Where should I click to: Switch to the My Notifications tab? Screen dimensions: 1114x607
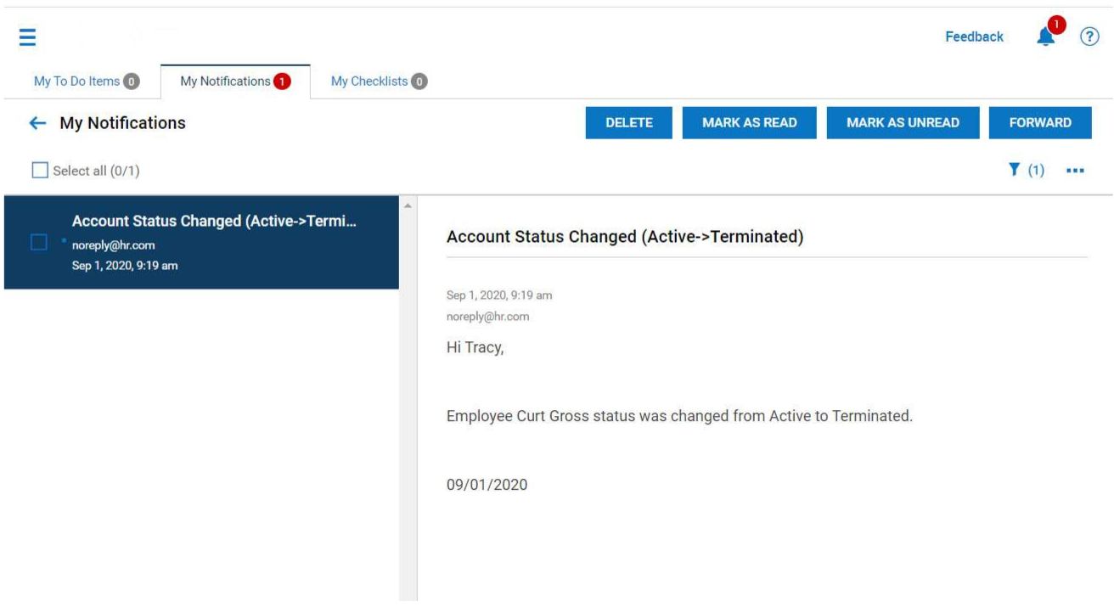[235, 81]
